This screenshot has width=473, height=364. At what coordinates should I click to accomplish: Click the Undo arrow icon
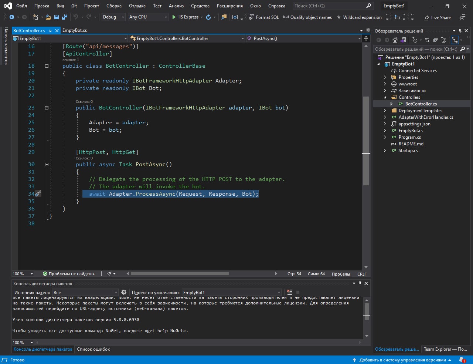(x=75, y=17)
